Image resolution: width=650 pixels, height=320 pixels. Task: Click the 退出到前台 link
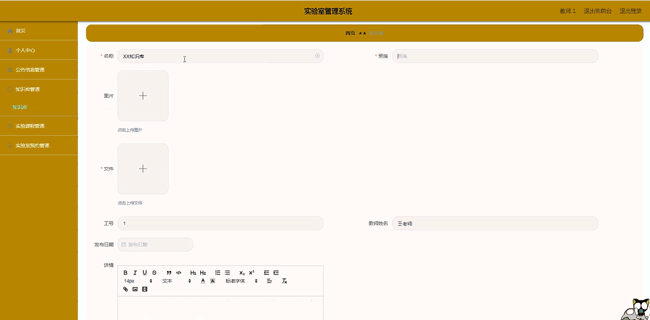click(x=597, y=11)
